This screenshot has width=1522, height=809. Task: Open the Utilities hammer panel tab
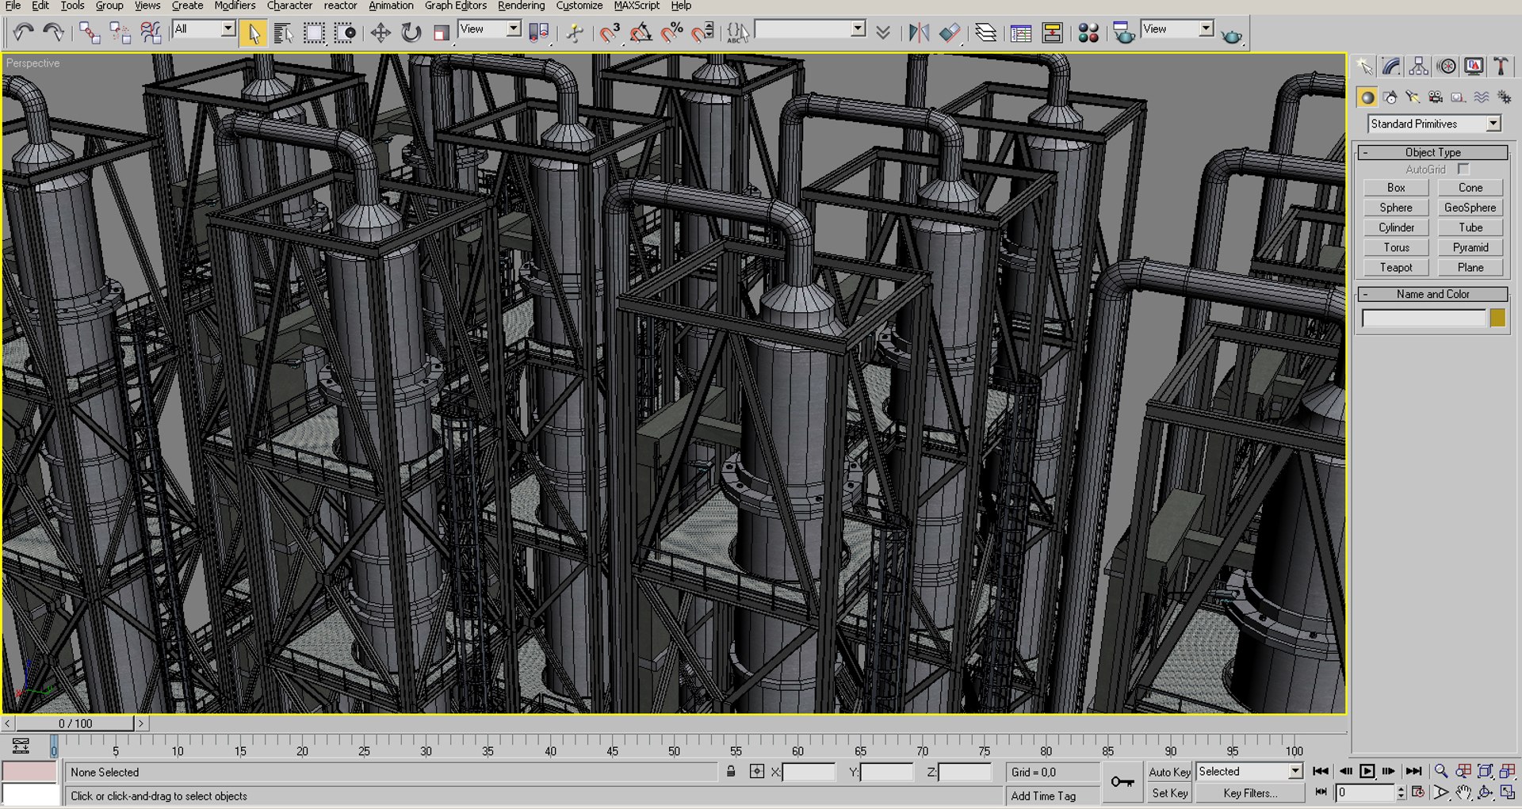1501,67
